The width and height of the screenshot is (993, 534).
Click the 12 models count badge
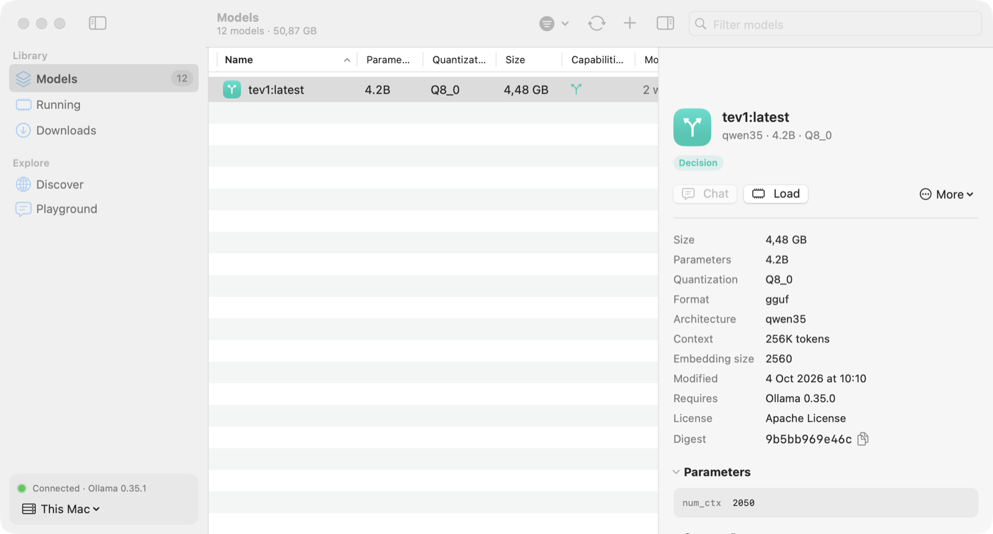tap(182, 79)
